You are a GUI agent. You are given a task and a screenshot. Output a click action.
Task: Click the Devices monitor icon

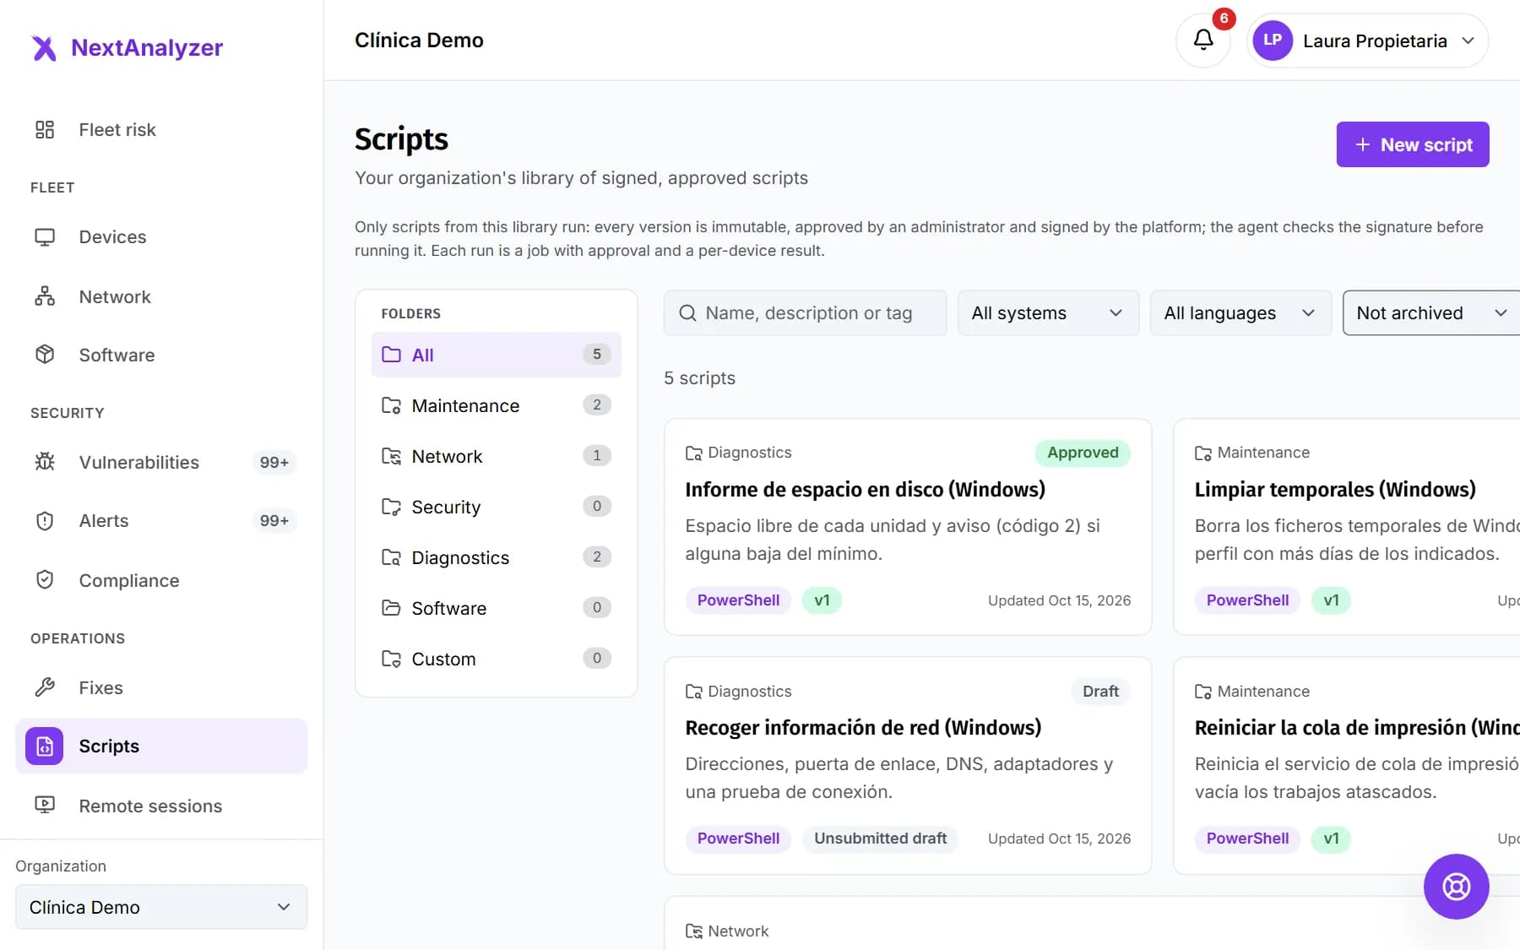[45, 237]
